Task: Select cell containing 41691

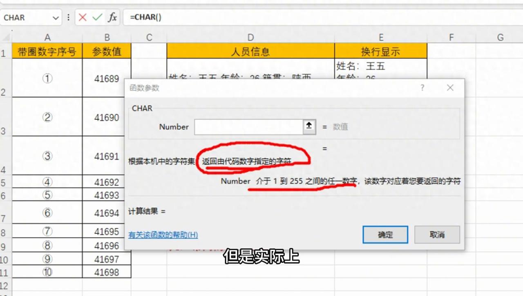Action: [107, 156]
